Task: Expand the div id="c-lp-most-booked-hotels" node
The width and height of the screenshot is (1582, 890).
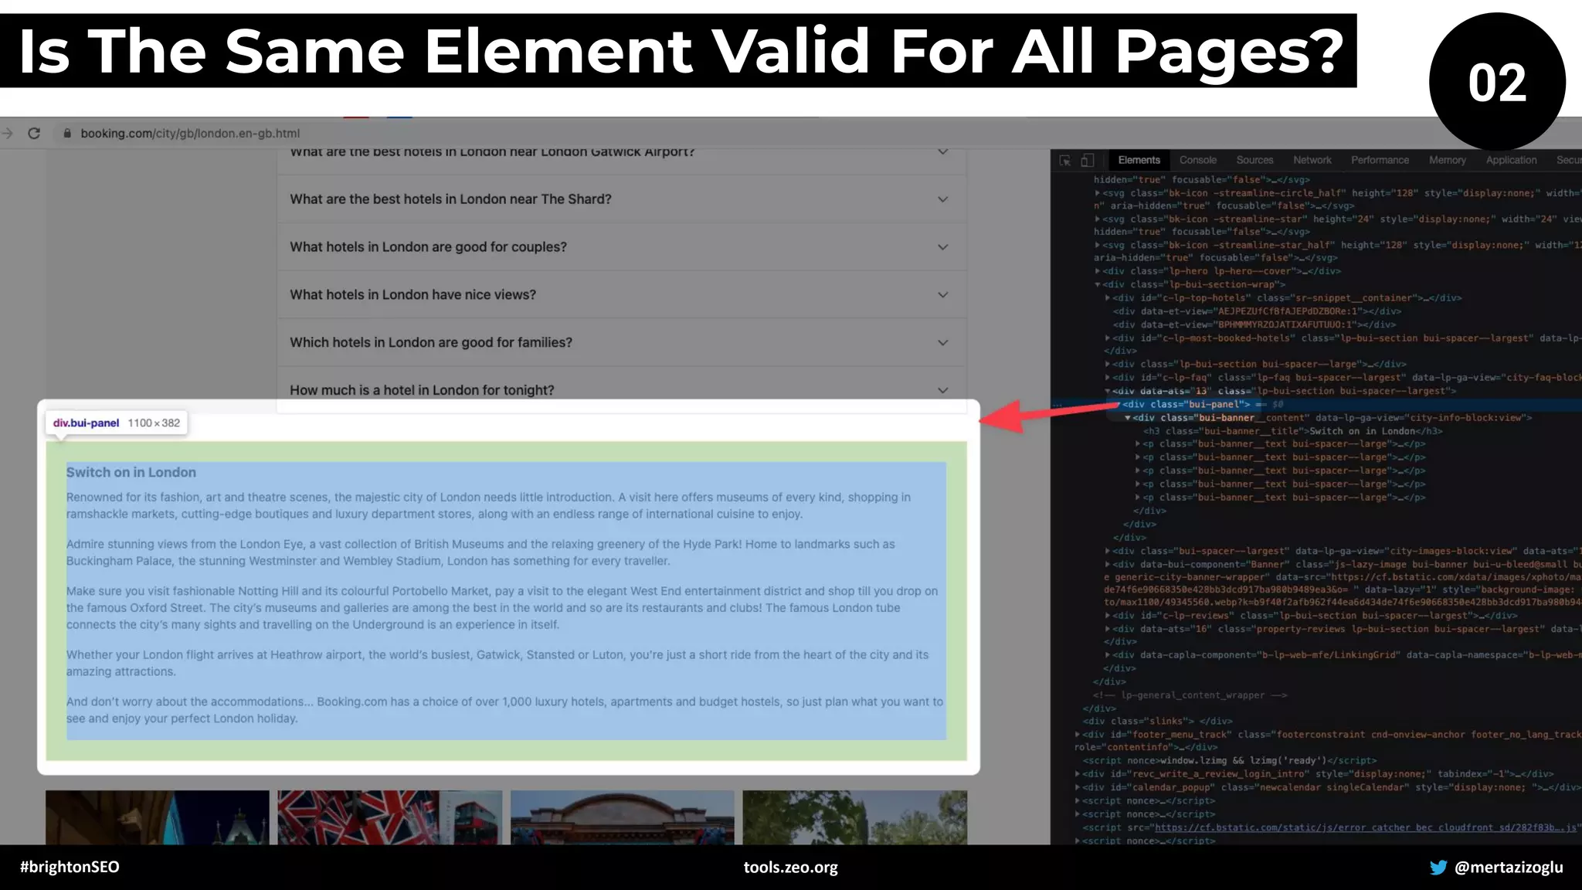Action: 1107,338
